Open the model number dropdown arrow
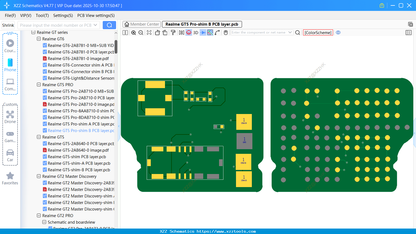 [x=95, y=25]
